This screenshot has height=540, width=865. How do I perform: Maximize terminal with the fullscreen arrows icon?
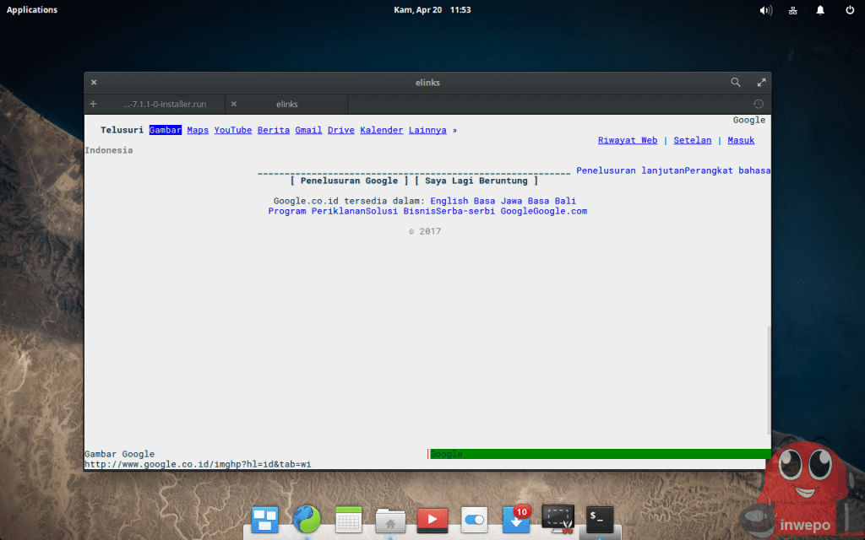761,82
